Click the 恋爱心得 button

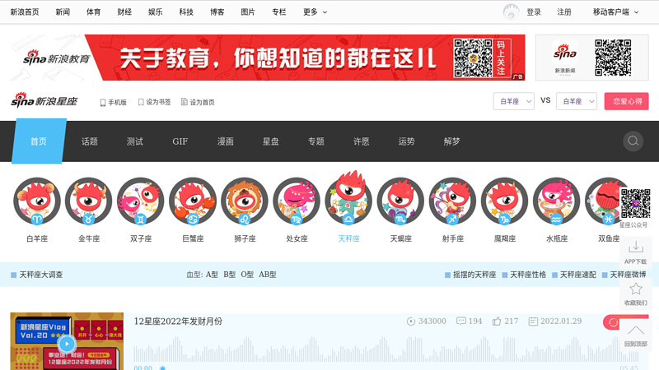click(x=627, y=101)
